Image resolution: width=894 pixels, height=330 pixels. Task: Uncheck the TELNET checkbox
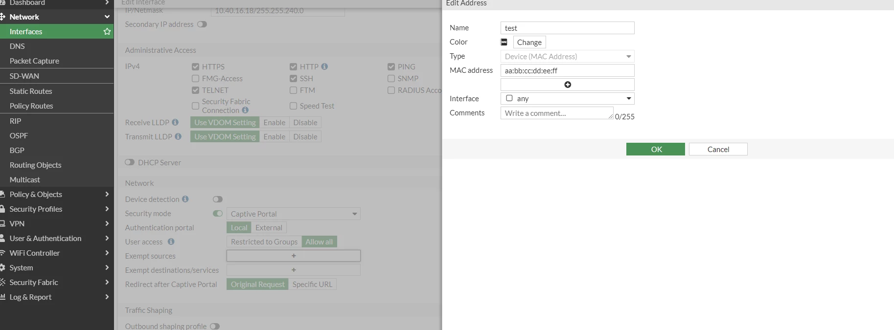click(196, 90)
